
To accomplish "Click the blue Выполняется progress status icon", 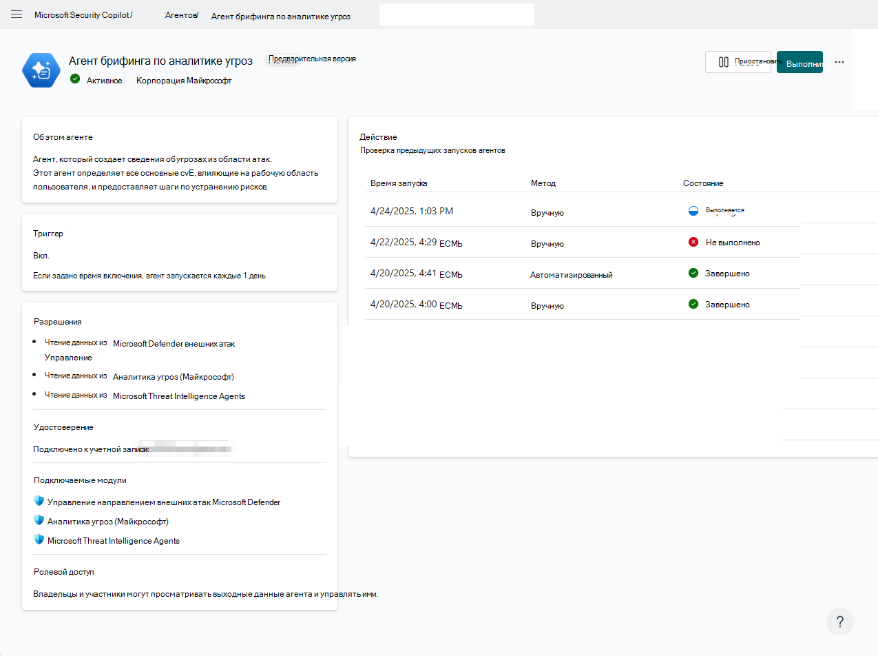I will 693,212.
